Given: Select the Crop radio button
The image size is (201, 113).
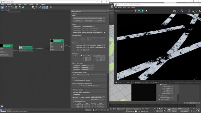Looking at the screenshot, I should click(x=82, y=56).
